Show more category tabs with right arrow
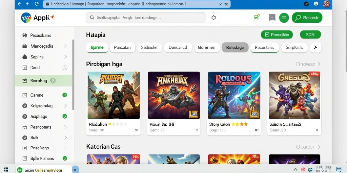 315,47
